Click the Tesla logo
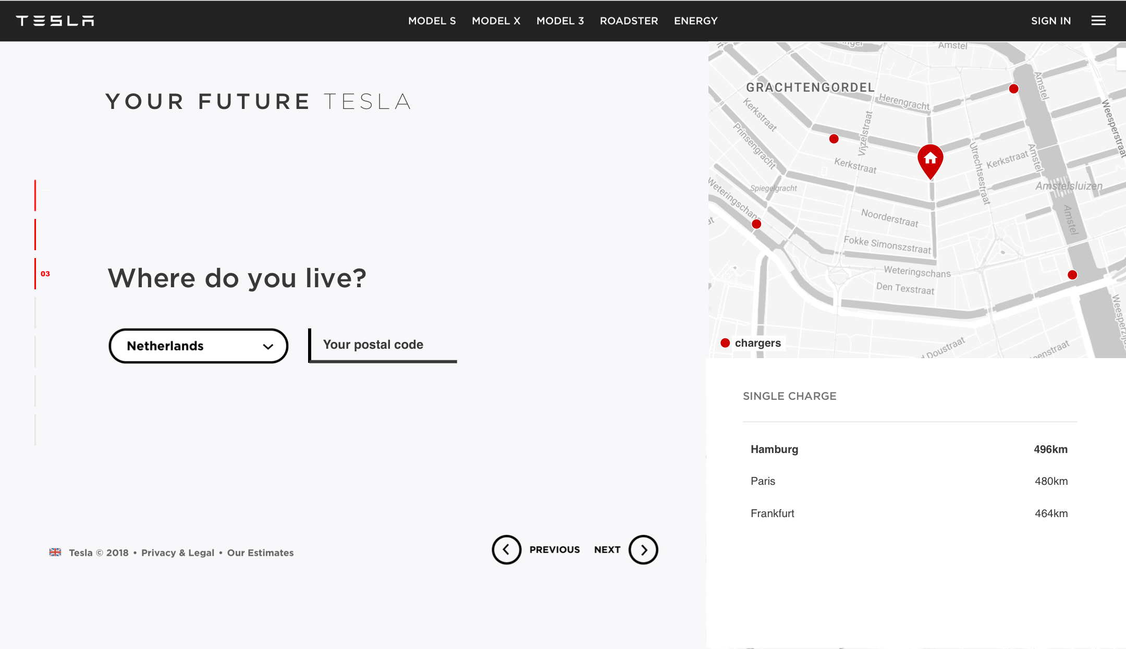This screenshot has height=649, width=1126. 55,21
